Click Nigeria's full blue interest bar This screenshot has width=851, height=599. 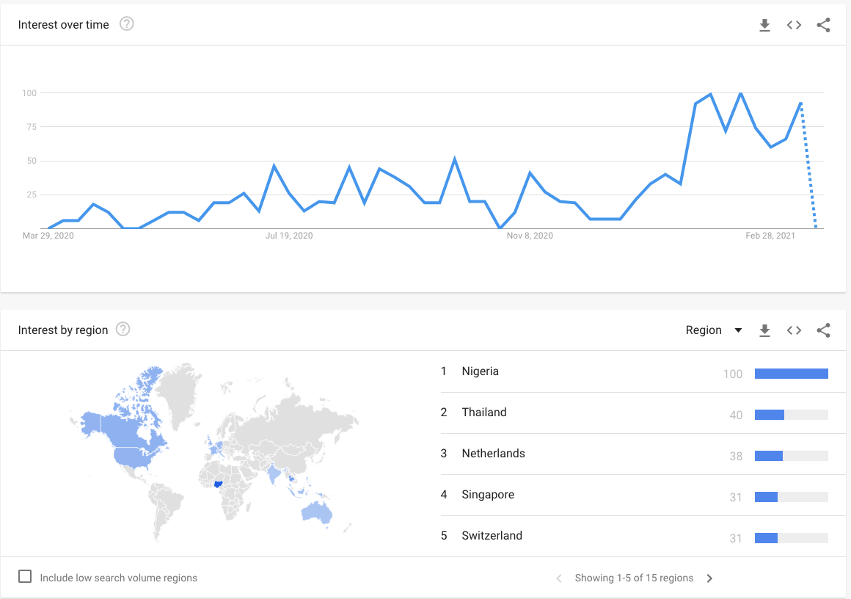tap(792, 374)
